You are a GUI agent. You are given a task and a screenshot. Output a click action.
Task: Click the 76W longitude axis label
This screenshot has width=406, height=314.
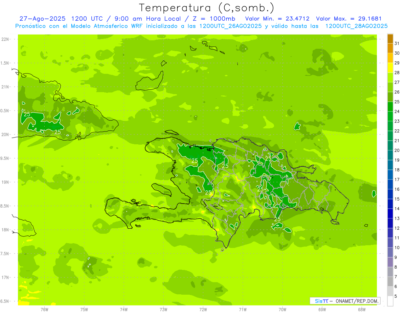click(44, 309)
